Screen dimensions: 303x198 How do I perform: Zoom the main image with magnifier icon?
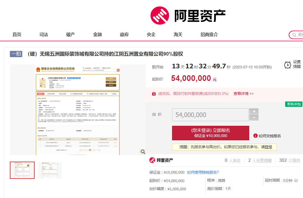143,152
